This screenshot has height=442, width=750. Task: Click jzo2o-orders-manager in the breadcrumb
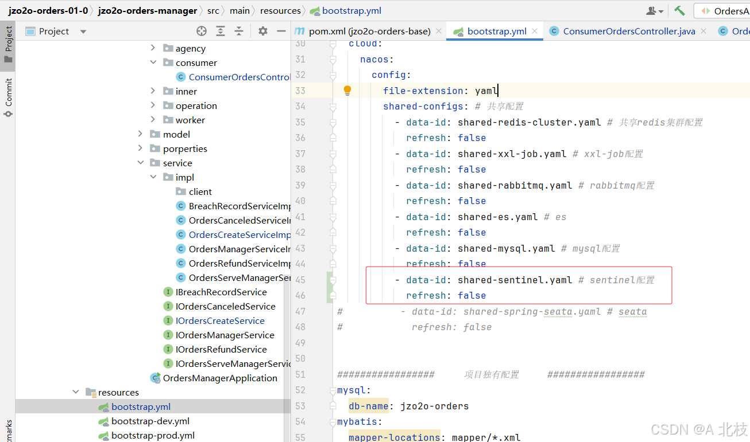[x=147, y=10]
